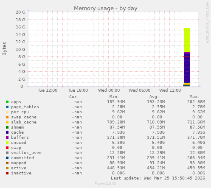Screen dimensions: 211x188
Task: Click the 'Wed 12:00' x-axis label
Action: point(170,90)
